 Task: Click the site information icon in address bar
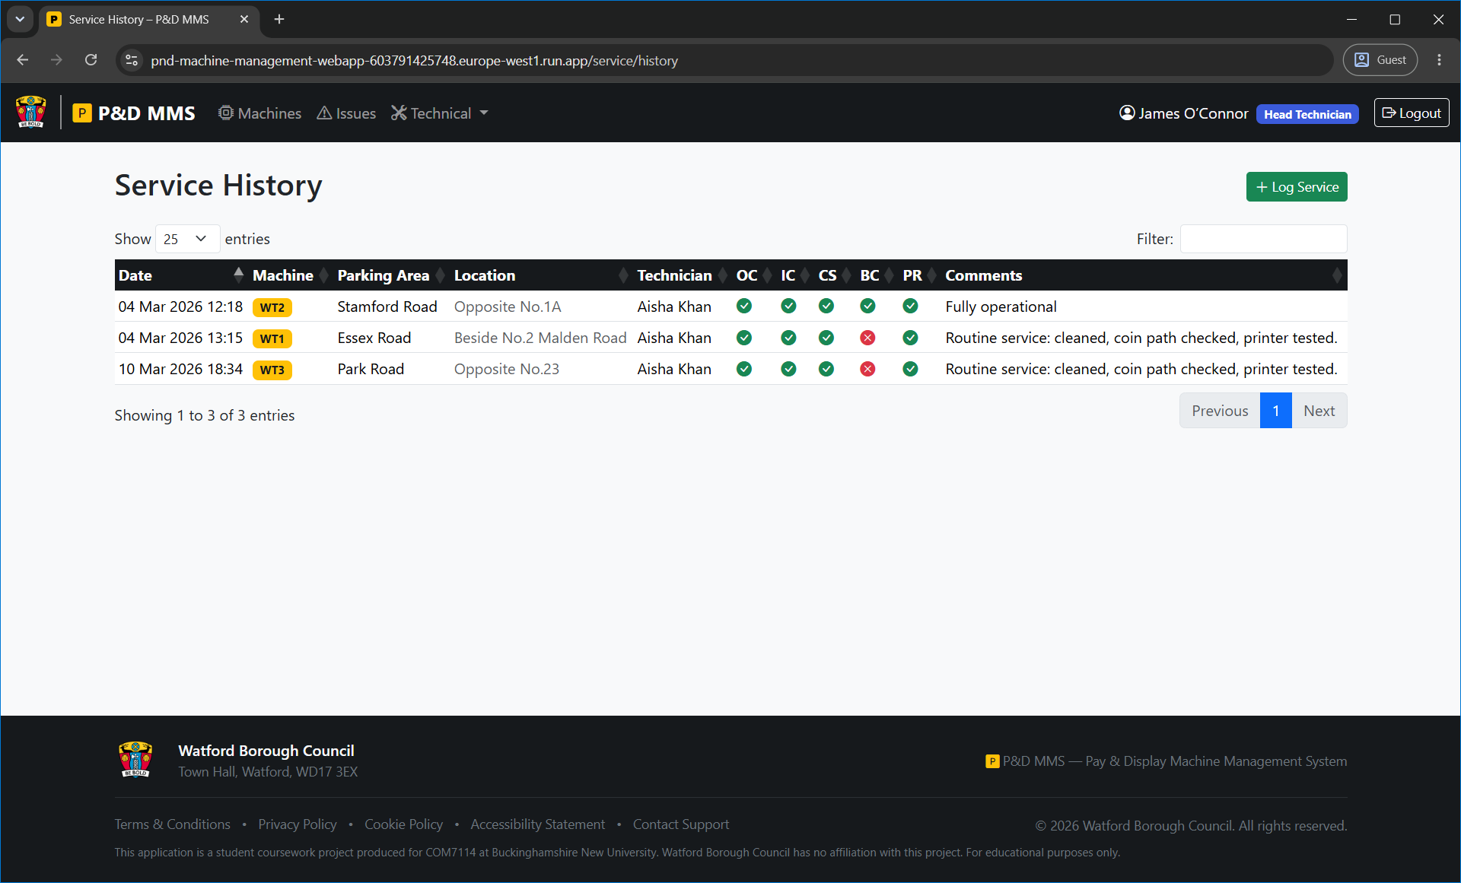132,60
